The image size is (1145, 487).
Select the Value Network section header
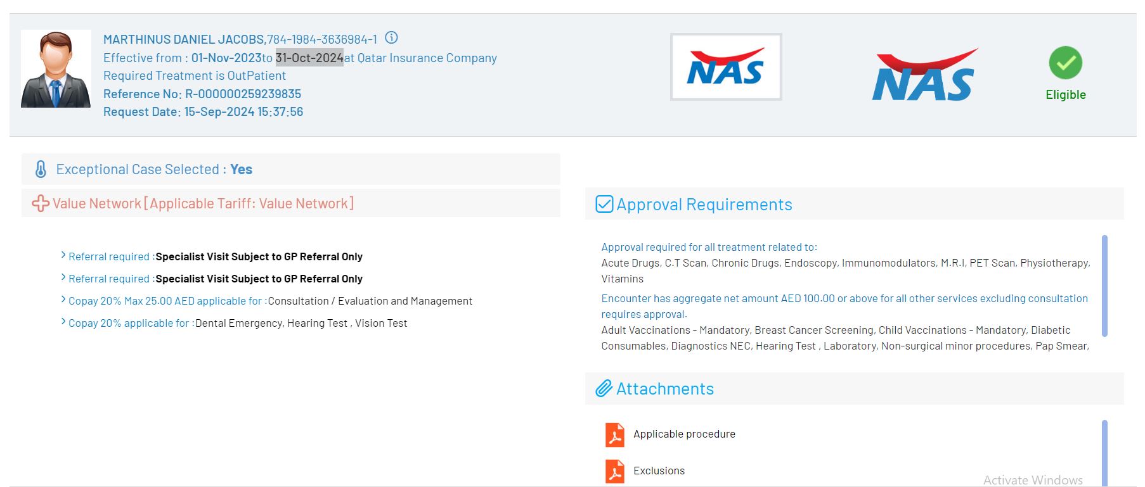click(203, 203)
